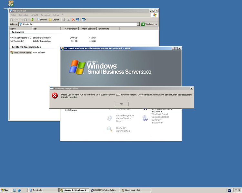
Task: Switch to Unbenannt - Paint taskbar button
Action: tap(136, 190)
